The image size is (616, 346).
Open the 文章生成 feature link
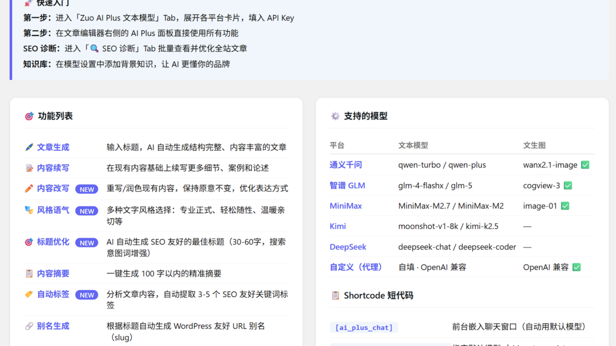pyautogui.click(x=53, y=147)
